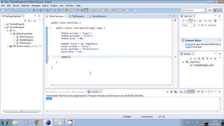
Task: Open the File menu
Action: tap(3, 6)
